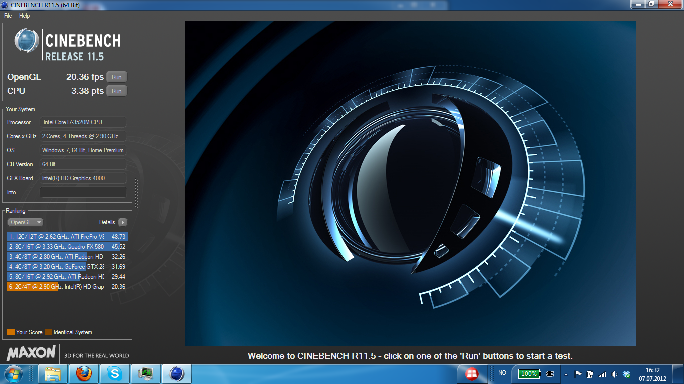Click the Cinebench sphere logo icon
Viewport: 684px width, 384px height.
[27, 41]
